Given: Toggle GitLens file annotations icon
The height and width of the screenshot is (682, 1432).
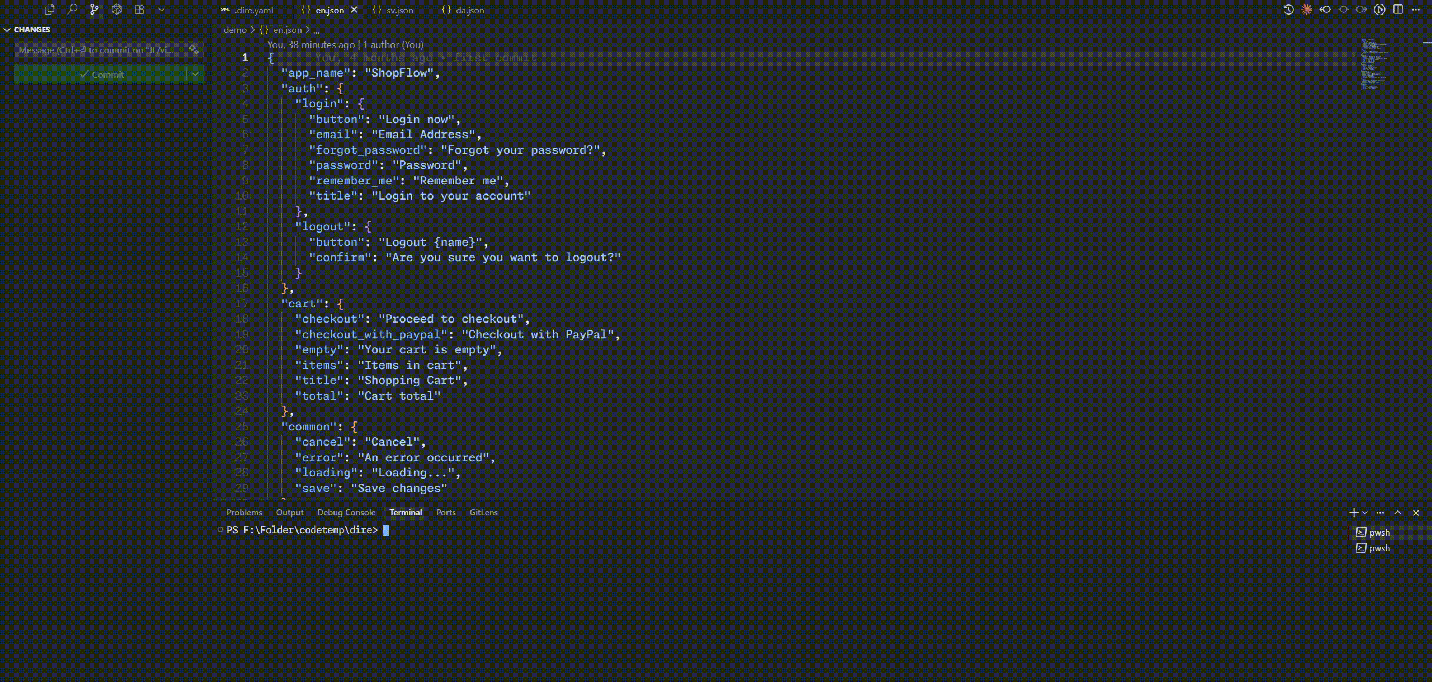Looking at the screenshot, I should (1379, 10).
